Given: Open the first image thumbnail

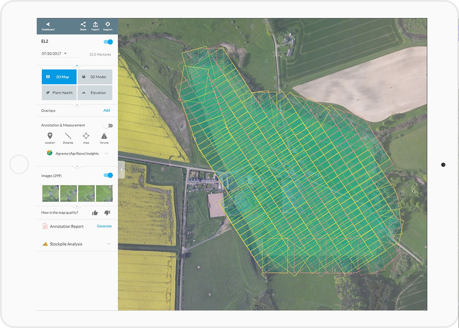Looking at the screenshot, I should pyautogui.click(x=50, y=193).
